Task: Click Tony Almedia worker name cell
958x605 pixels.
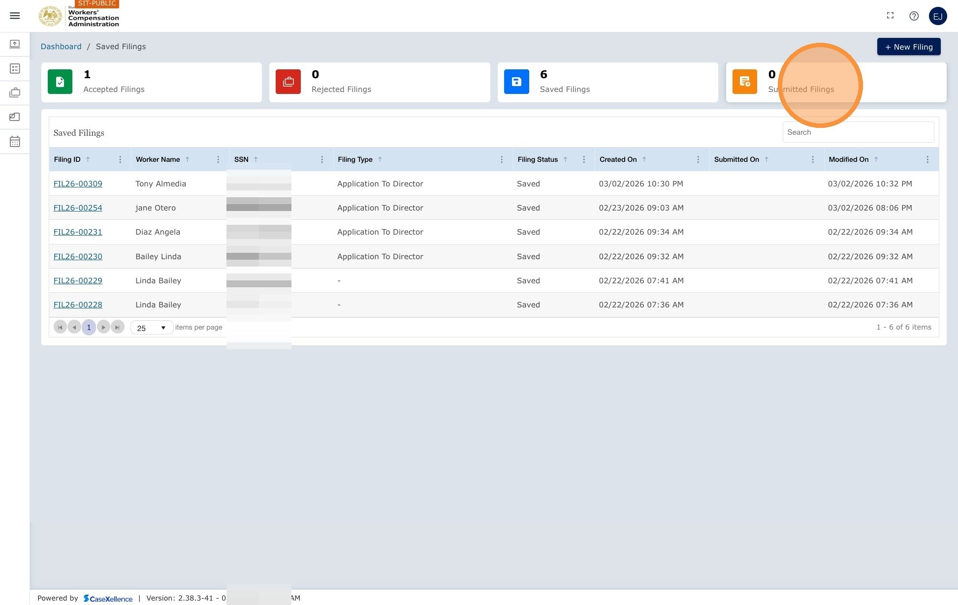Action: click(x=160, y=183)
